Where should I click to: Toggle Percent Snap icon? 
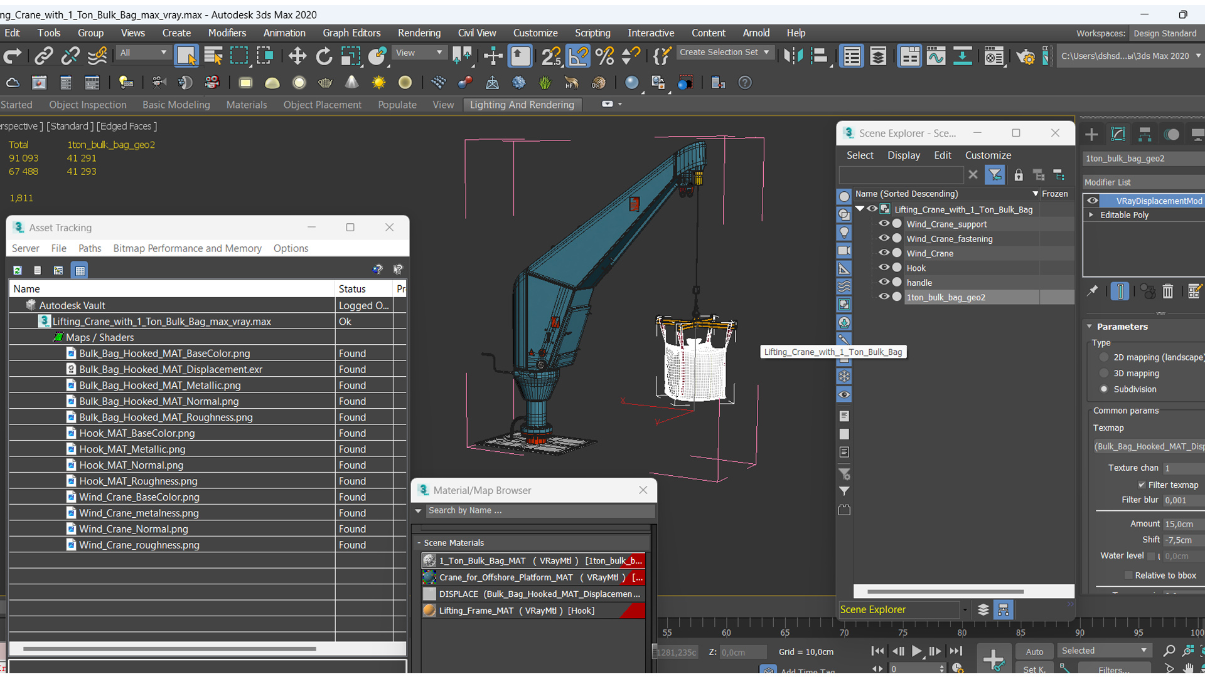(x=604, y=56)
